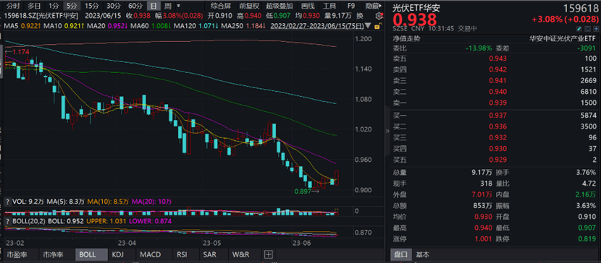Open 综合屏 view
Image resolution: width=601 pixels, height=263 pixels.
pyautogui.click(x=221, y=6)
